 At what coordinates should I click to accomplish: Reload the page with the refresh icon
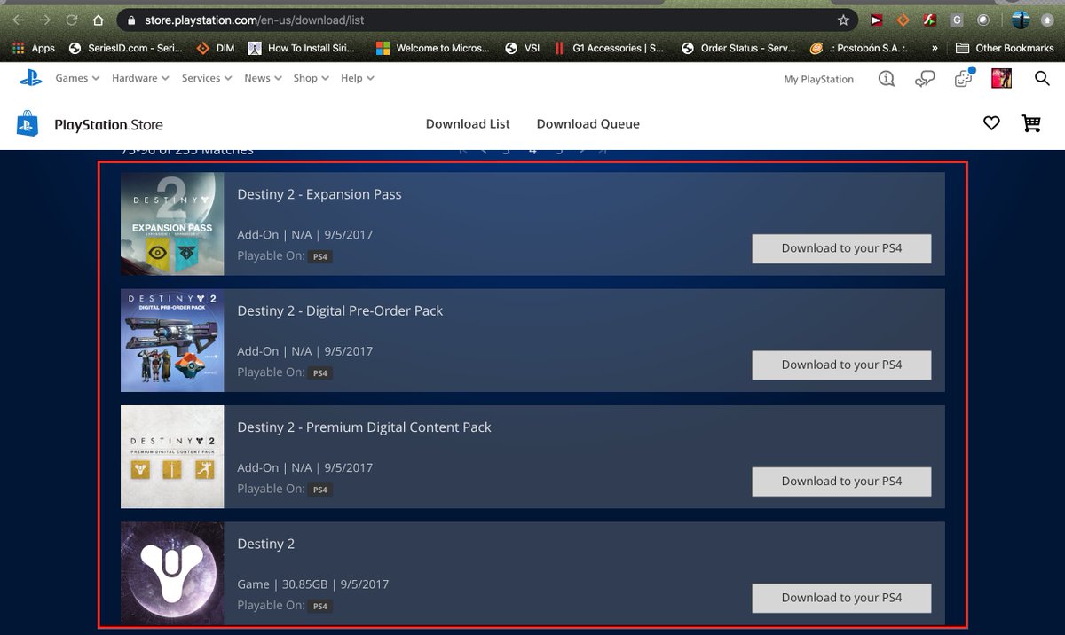[72, 20]
